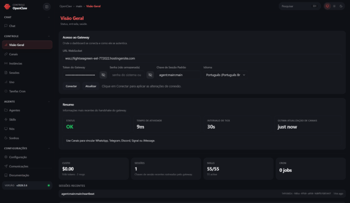The height and width of the screenshot is (203, 350).
Task: Click the green version status dot
Action: pyautogui.click(x=49, y=185)
